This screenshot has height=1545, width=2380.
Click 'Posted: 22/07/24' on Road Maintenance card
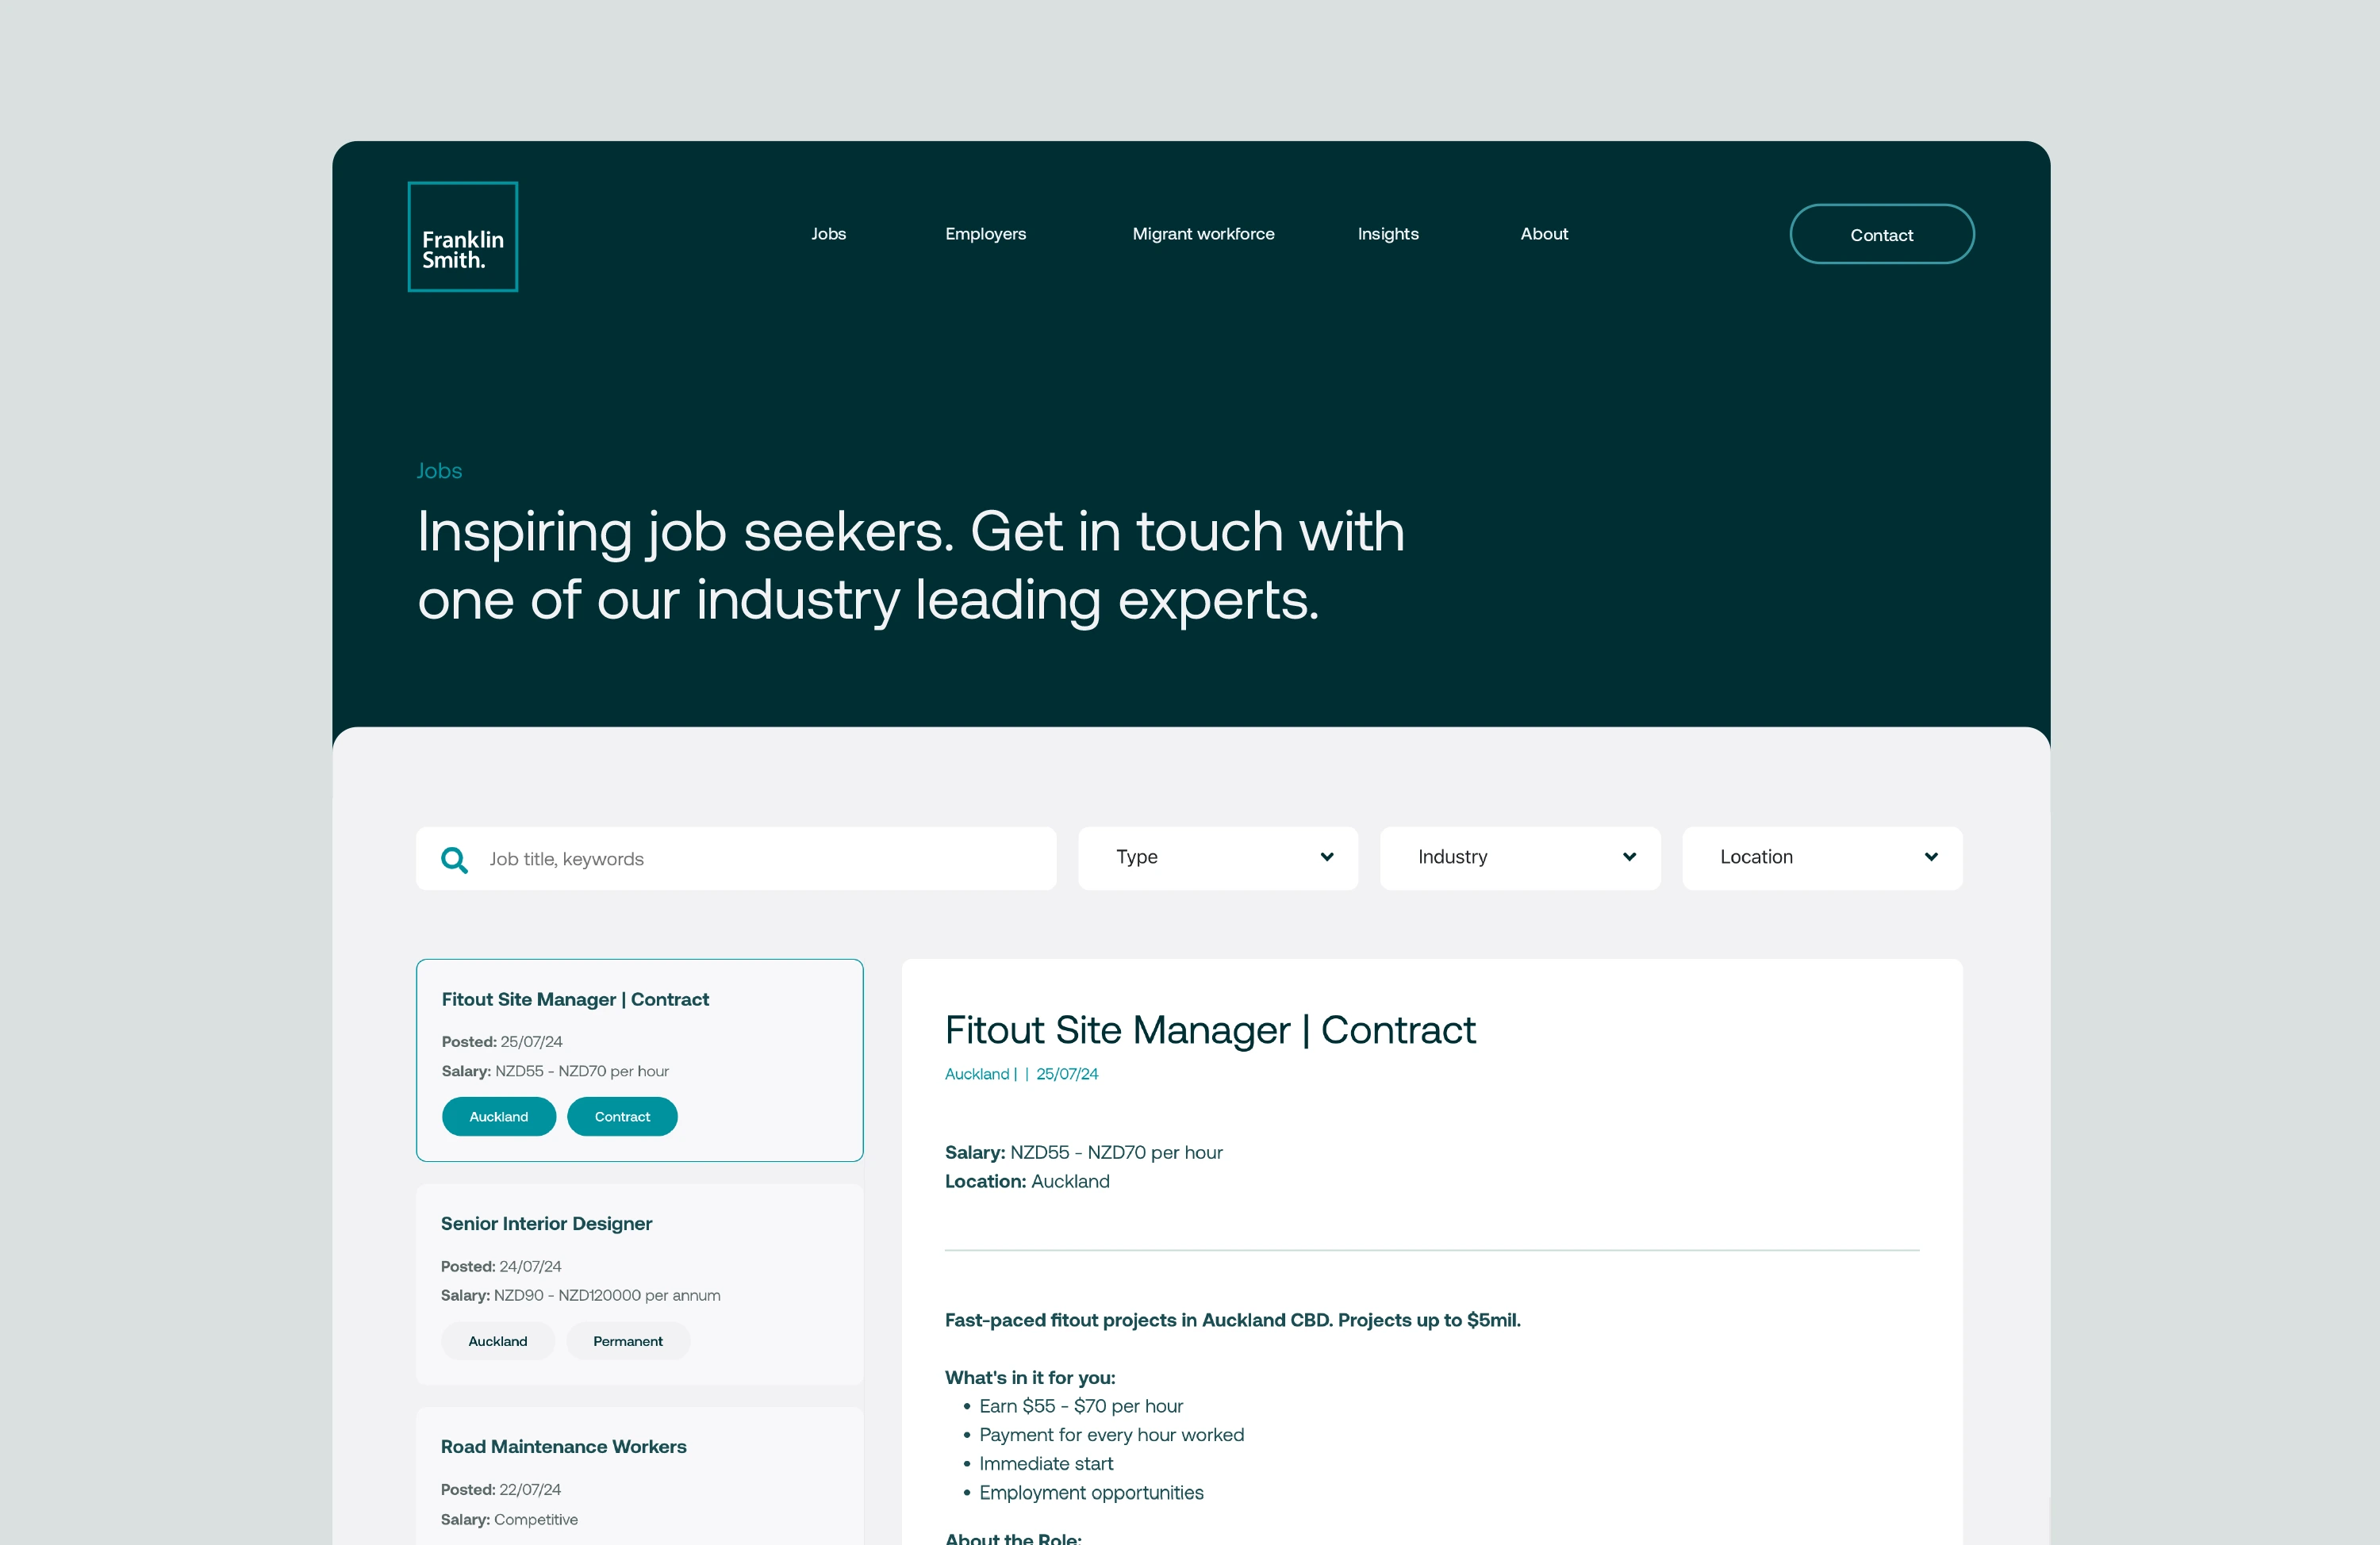[501, 1489]
